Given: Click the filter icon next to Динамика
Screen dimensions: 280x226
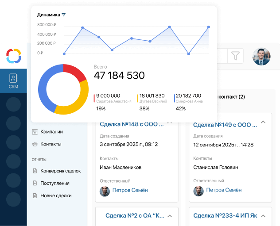Looking at the screenshot, I should coord(64,15).
